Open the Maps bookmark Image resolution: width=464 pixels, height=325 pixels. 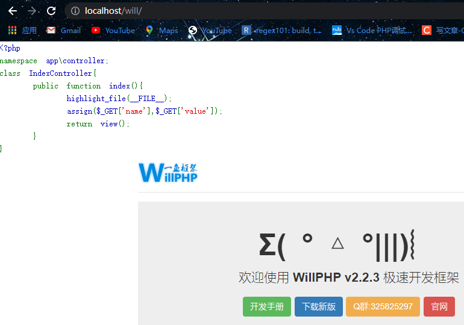point(168,30)
